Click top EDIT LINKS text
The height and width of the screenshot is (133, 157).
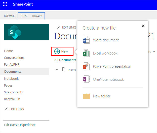pos(69,28)
